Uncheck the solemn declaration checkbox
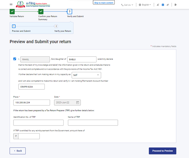The height and width of the screenshot is (158, 189). click(15, 59)
